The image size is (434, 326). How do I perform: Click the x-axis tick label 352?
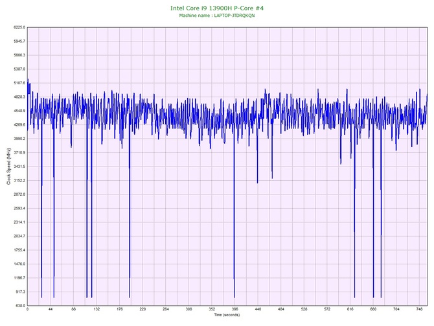point(212,309)
